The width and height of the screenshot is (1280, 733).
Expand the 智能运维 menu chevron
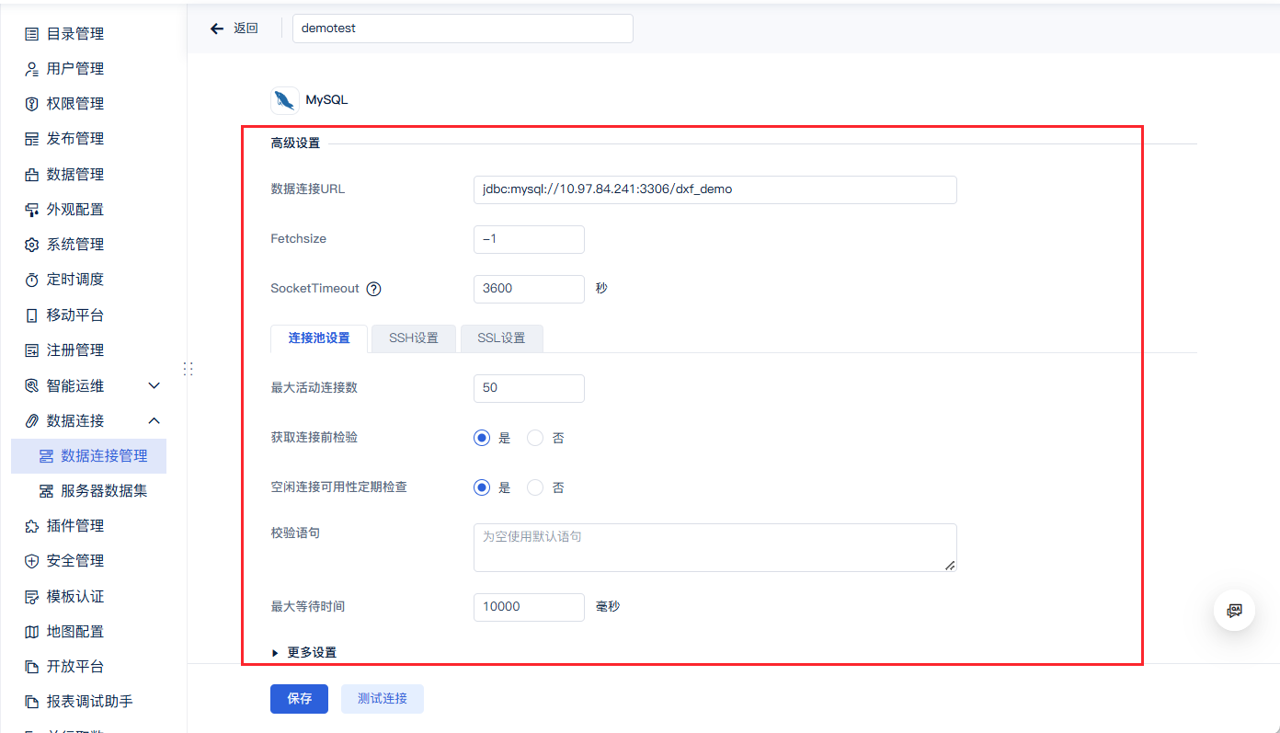coord(154,385)
